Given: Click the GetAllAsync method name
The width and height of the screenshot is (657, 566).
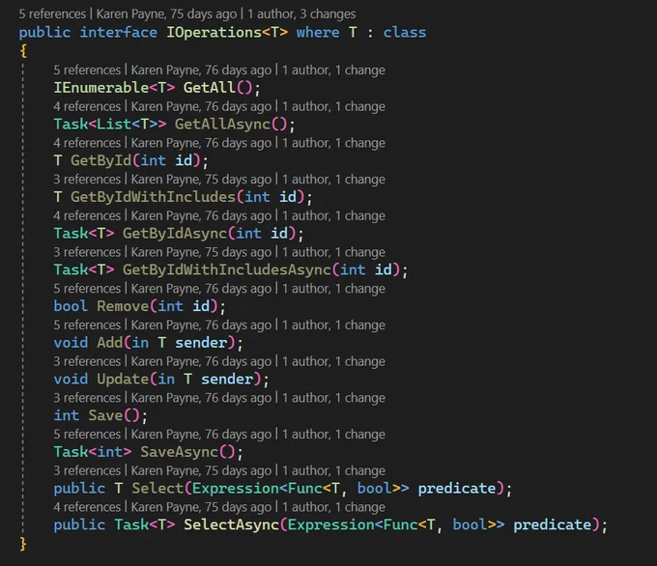Looking at the screenshot, I should click(x=222, y=124).
